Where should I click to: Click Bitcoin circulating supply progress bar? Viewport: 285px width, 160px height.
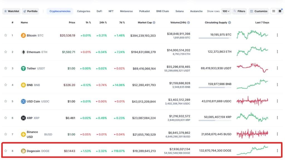click(215, 38)
